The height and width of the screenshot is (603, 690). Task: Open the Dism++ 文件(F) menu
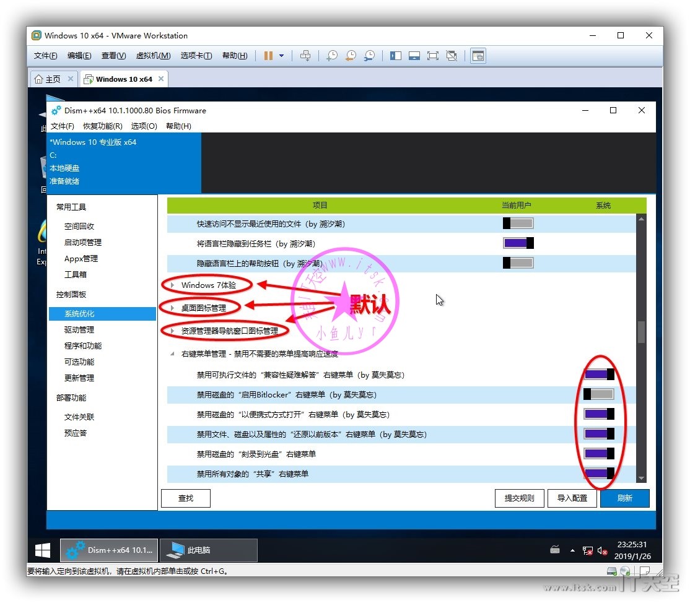63,126
